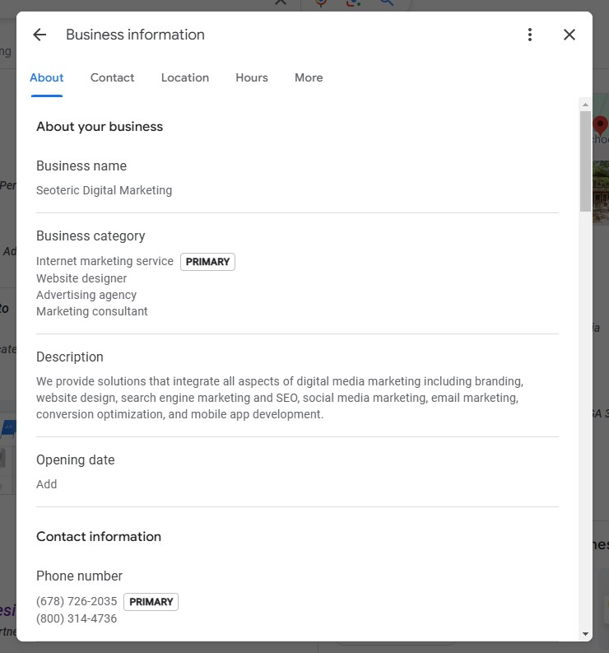Viewport: 609px width, 653px height.
Task: Switch to the Hours tab
Action: (252, 78)
